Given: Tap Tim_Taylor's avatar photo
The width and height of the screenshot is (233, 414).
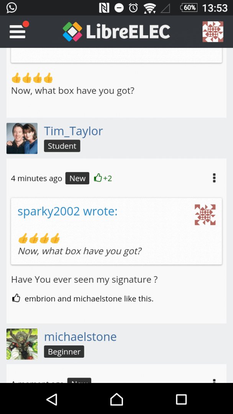Looking at the screenshot, I should point(22,138).
